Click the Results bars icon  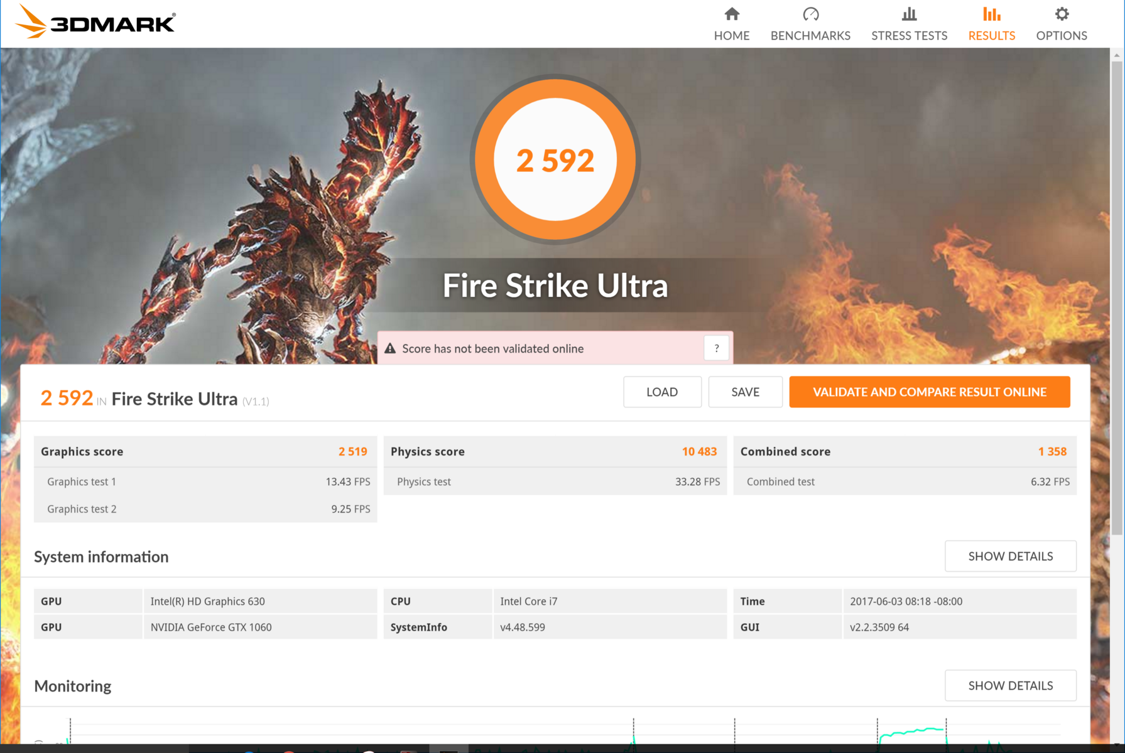coord(991,14)
